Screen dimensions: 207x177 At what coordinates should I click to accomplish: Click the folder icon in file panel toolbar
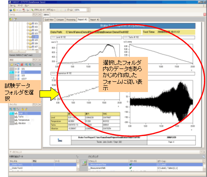point(11,19)
